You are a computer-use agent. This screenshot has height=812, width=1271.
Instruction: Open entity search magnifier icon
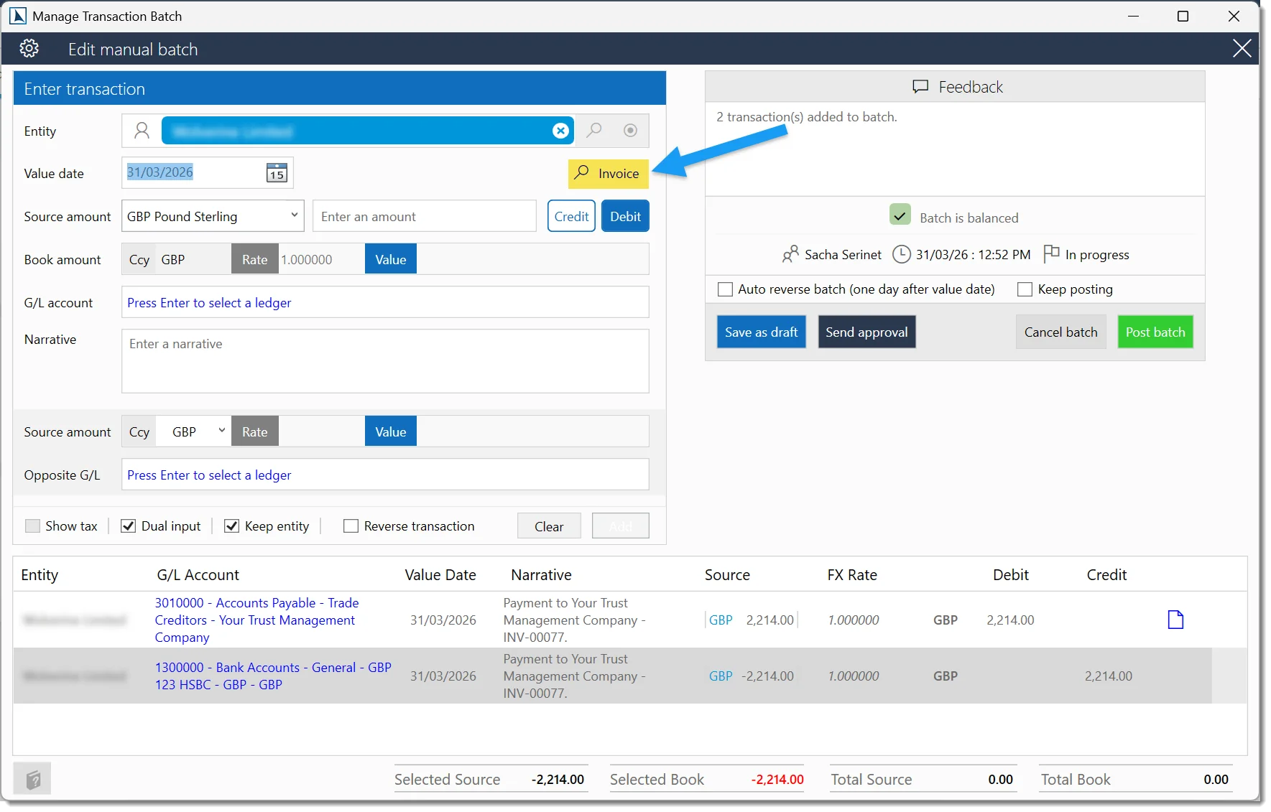[594, 131]
